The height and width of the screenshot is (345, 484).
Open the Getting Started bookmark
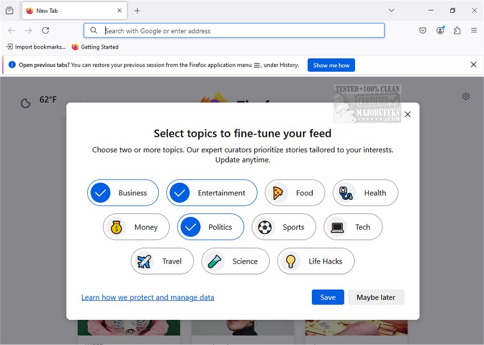[95, 47]
